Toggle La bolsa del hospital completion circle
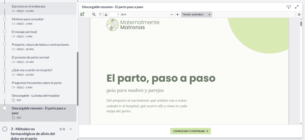The width and height of the screenshot is (305, 140). (5, 95)
